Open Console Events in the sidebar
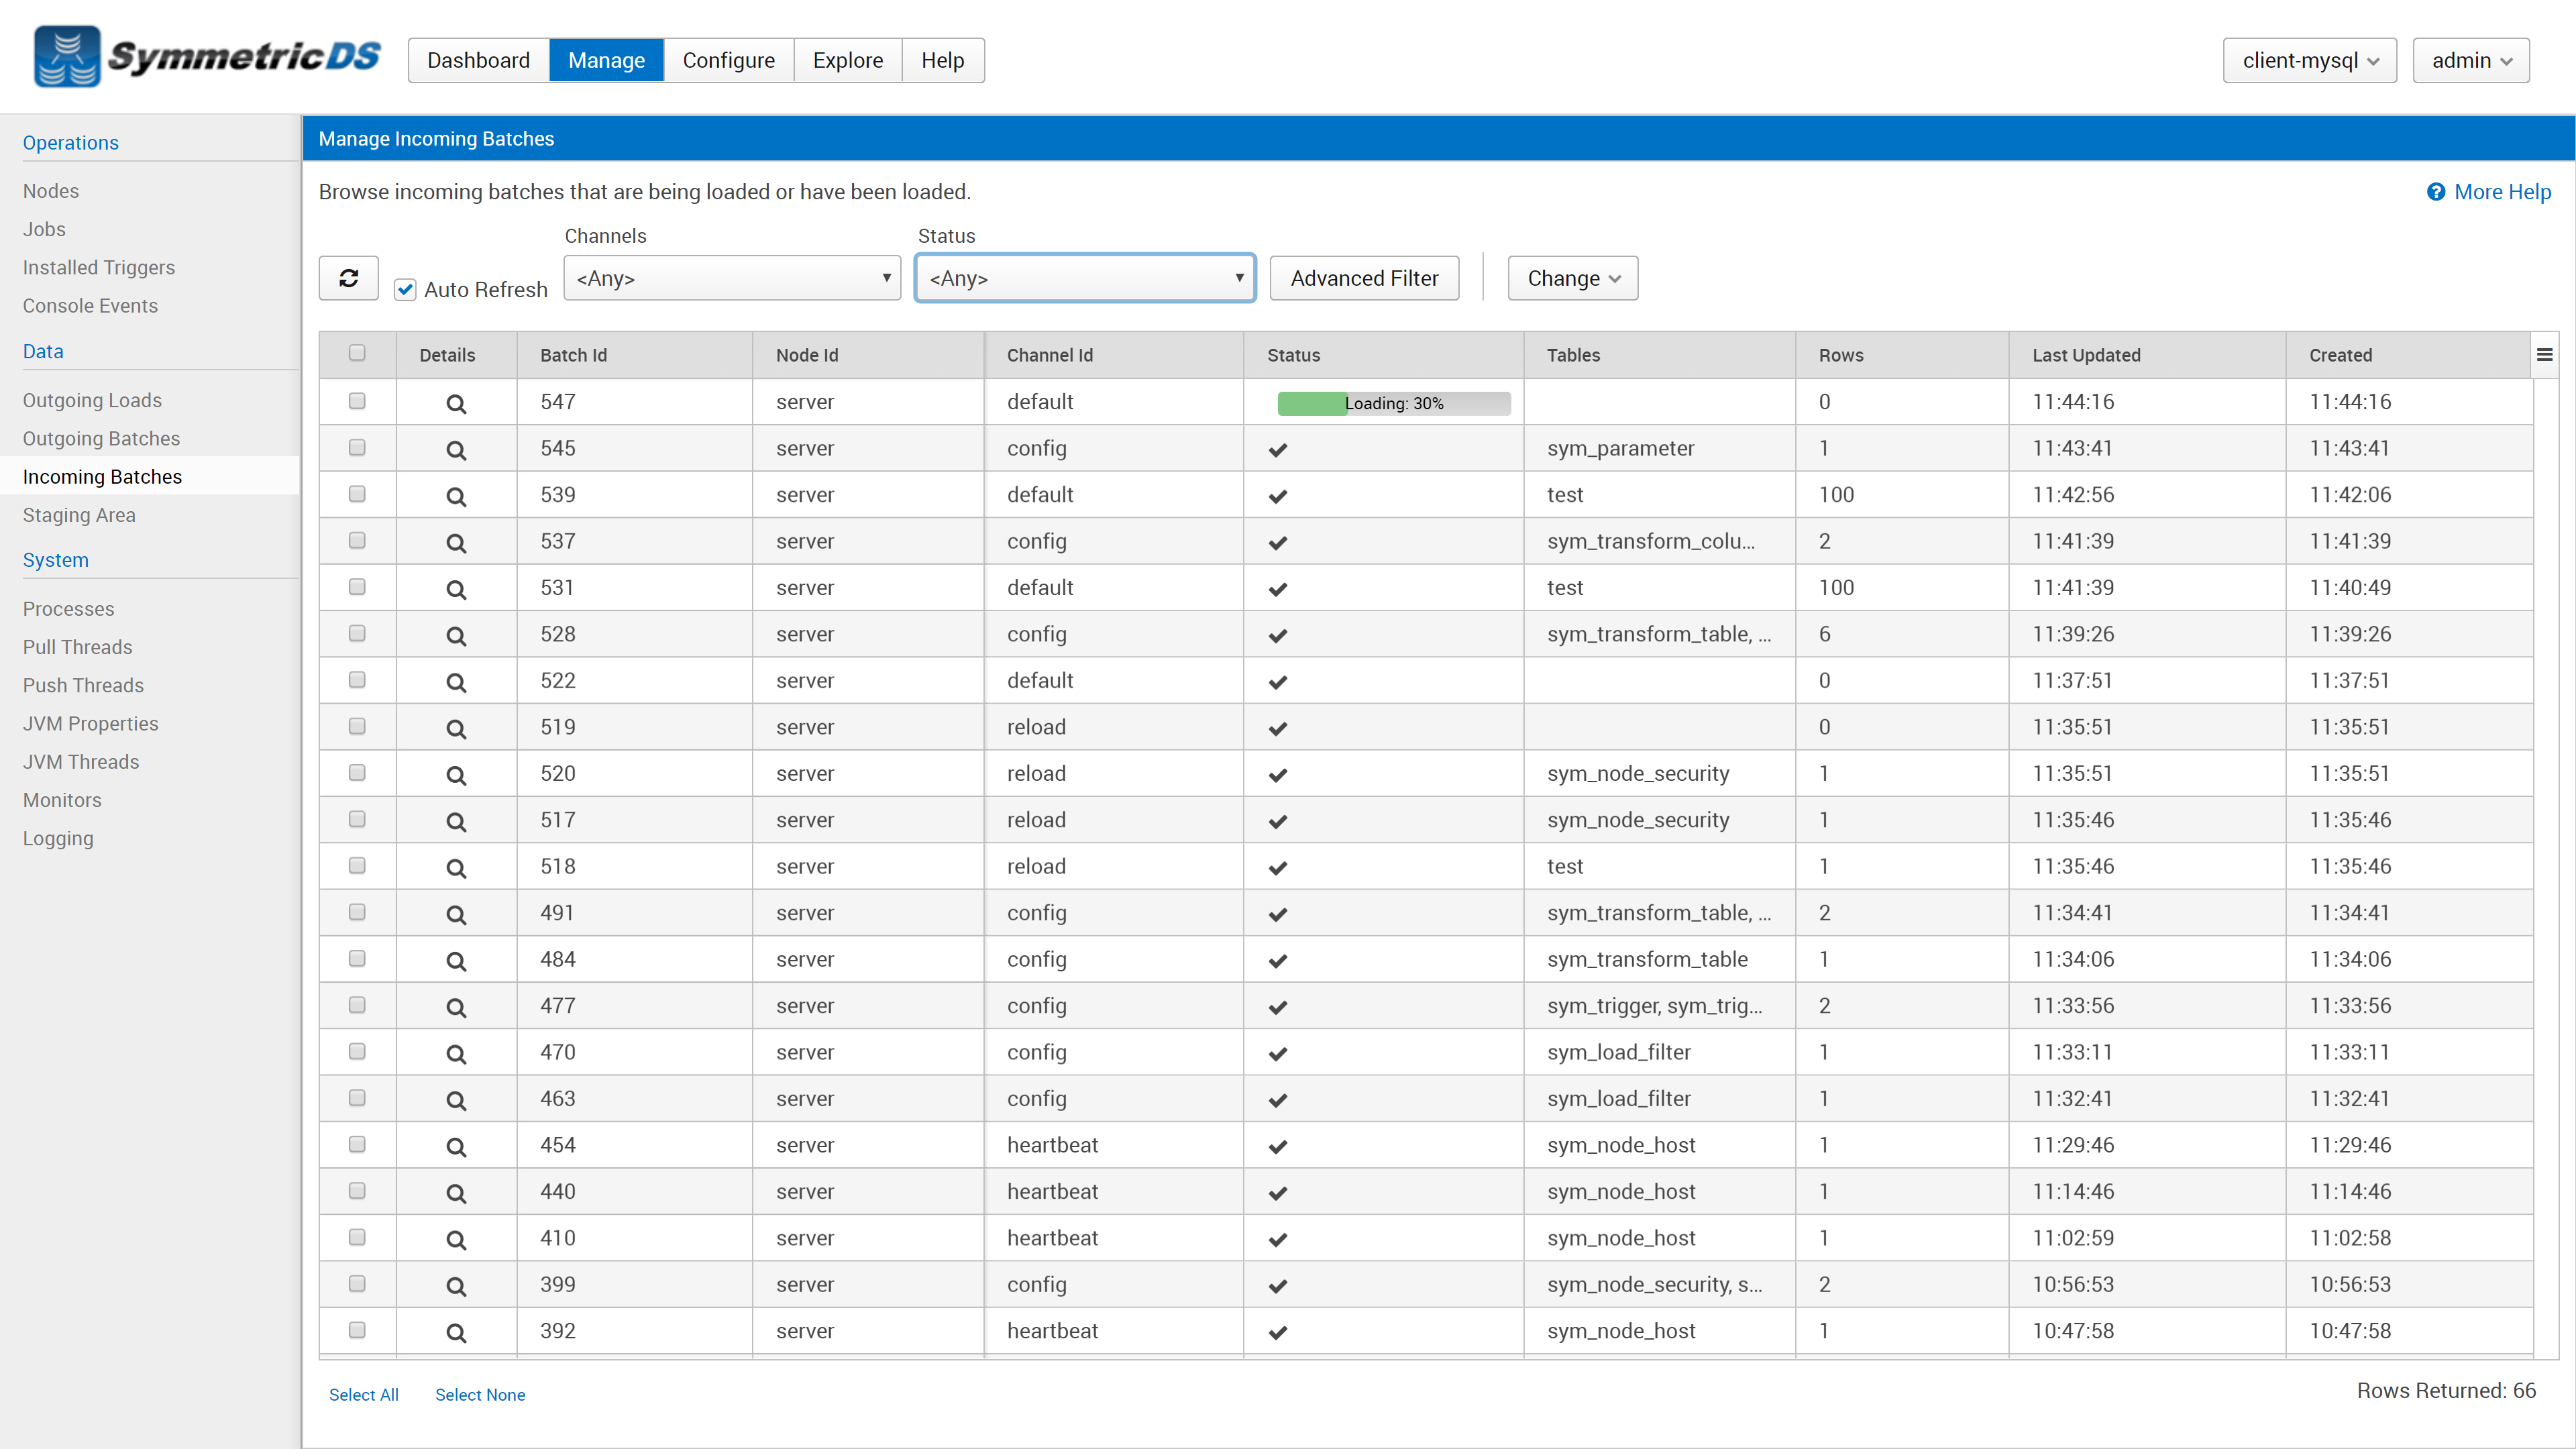 tap(90, 305)
